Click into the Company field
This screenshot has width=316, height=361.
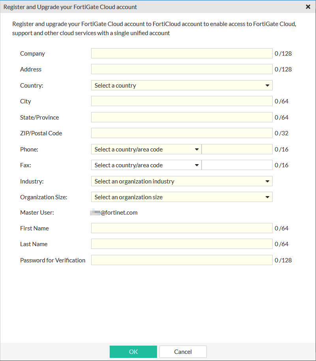[181, 53]
